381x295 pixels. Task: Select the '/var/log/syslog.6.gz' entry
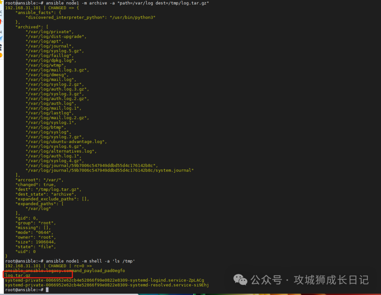pos(55,146)
